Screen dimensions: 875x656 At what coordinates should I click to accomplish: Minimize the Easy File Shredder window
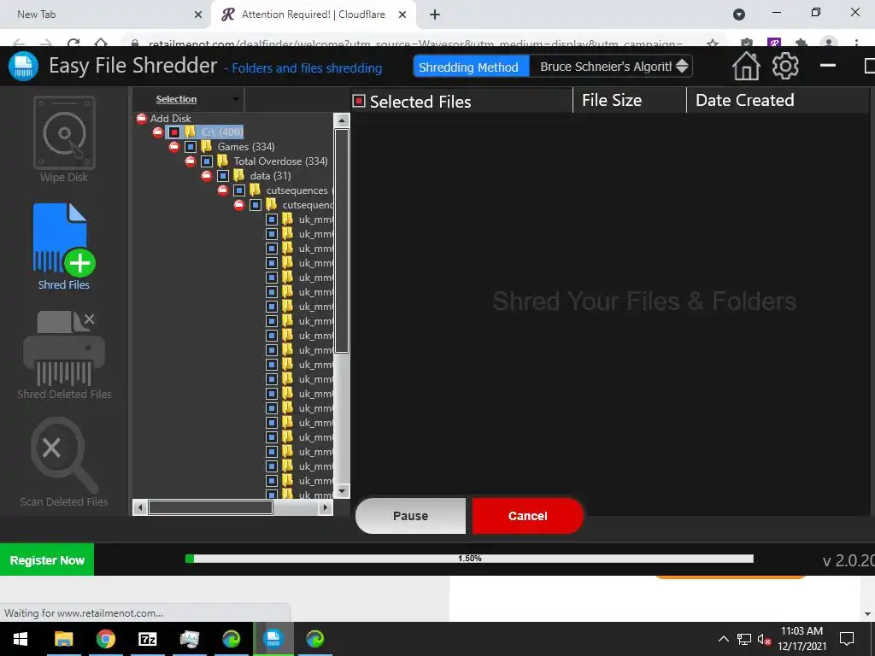(x=828, y=66)
